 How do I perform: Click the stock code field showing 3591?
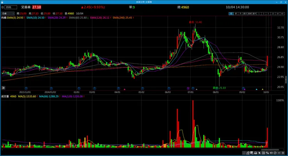click(11, 7)
